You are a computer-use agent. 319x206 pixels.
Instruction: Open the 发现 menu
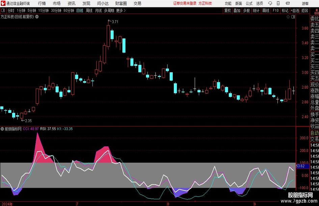[86, 3]
